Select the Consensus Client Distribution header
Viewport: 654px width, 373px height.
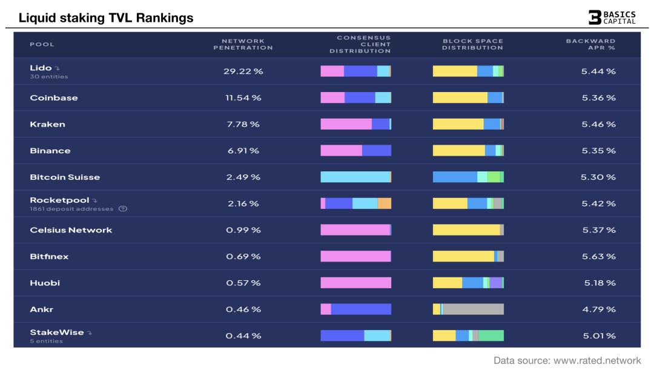360,44
